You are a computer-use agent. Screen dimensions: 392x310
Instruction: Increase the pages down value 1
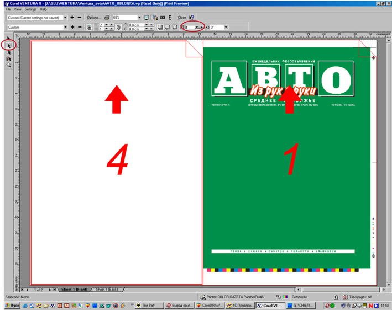point(111,29)
